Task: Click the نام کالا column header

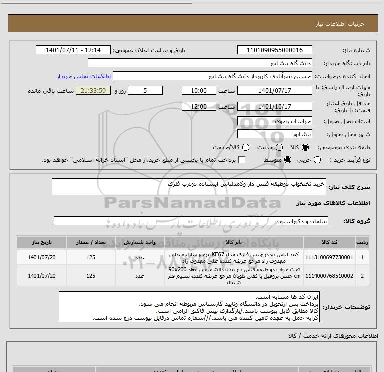Action: (233, 242)
